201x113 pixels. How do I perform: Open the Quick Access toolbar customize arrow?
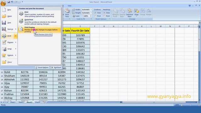point(22,2)
